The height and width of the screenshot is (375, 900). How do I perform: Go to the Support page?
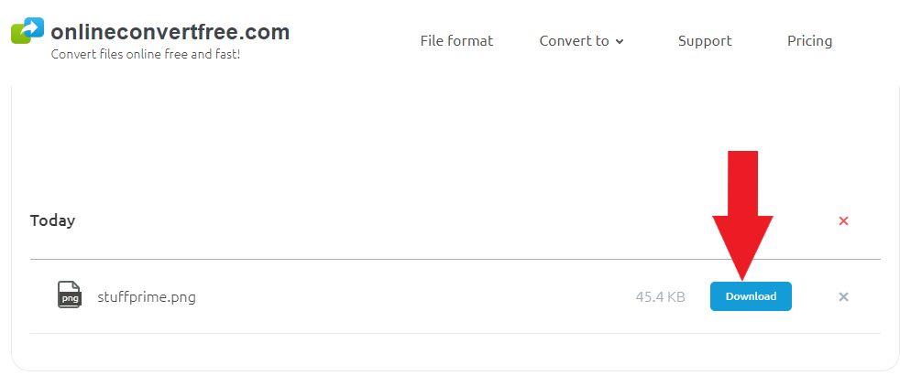[x=705, y=41]
